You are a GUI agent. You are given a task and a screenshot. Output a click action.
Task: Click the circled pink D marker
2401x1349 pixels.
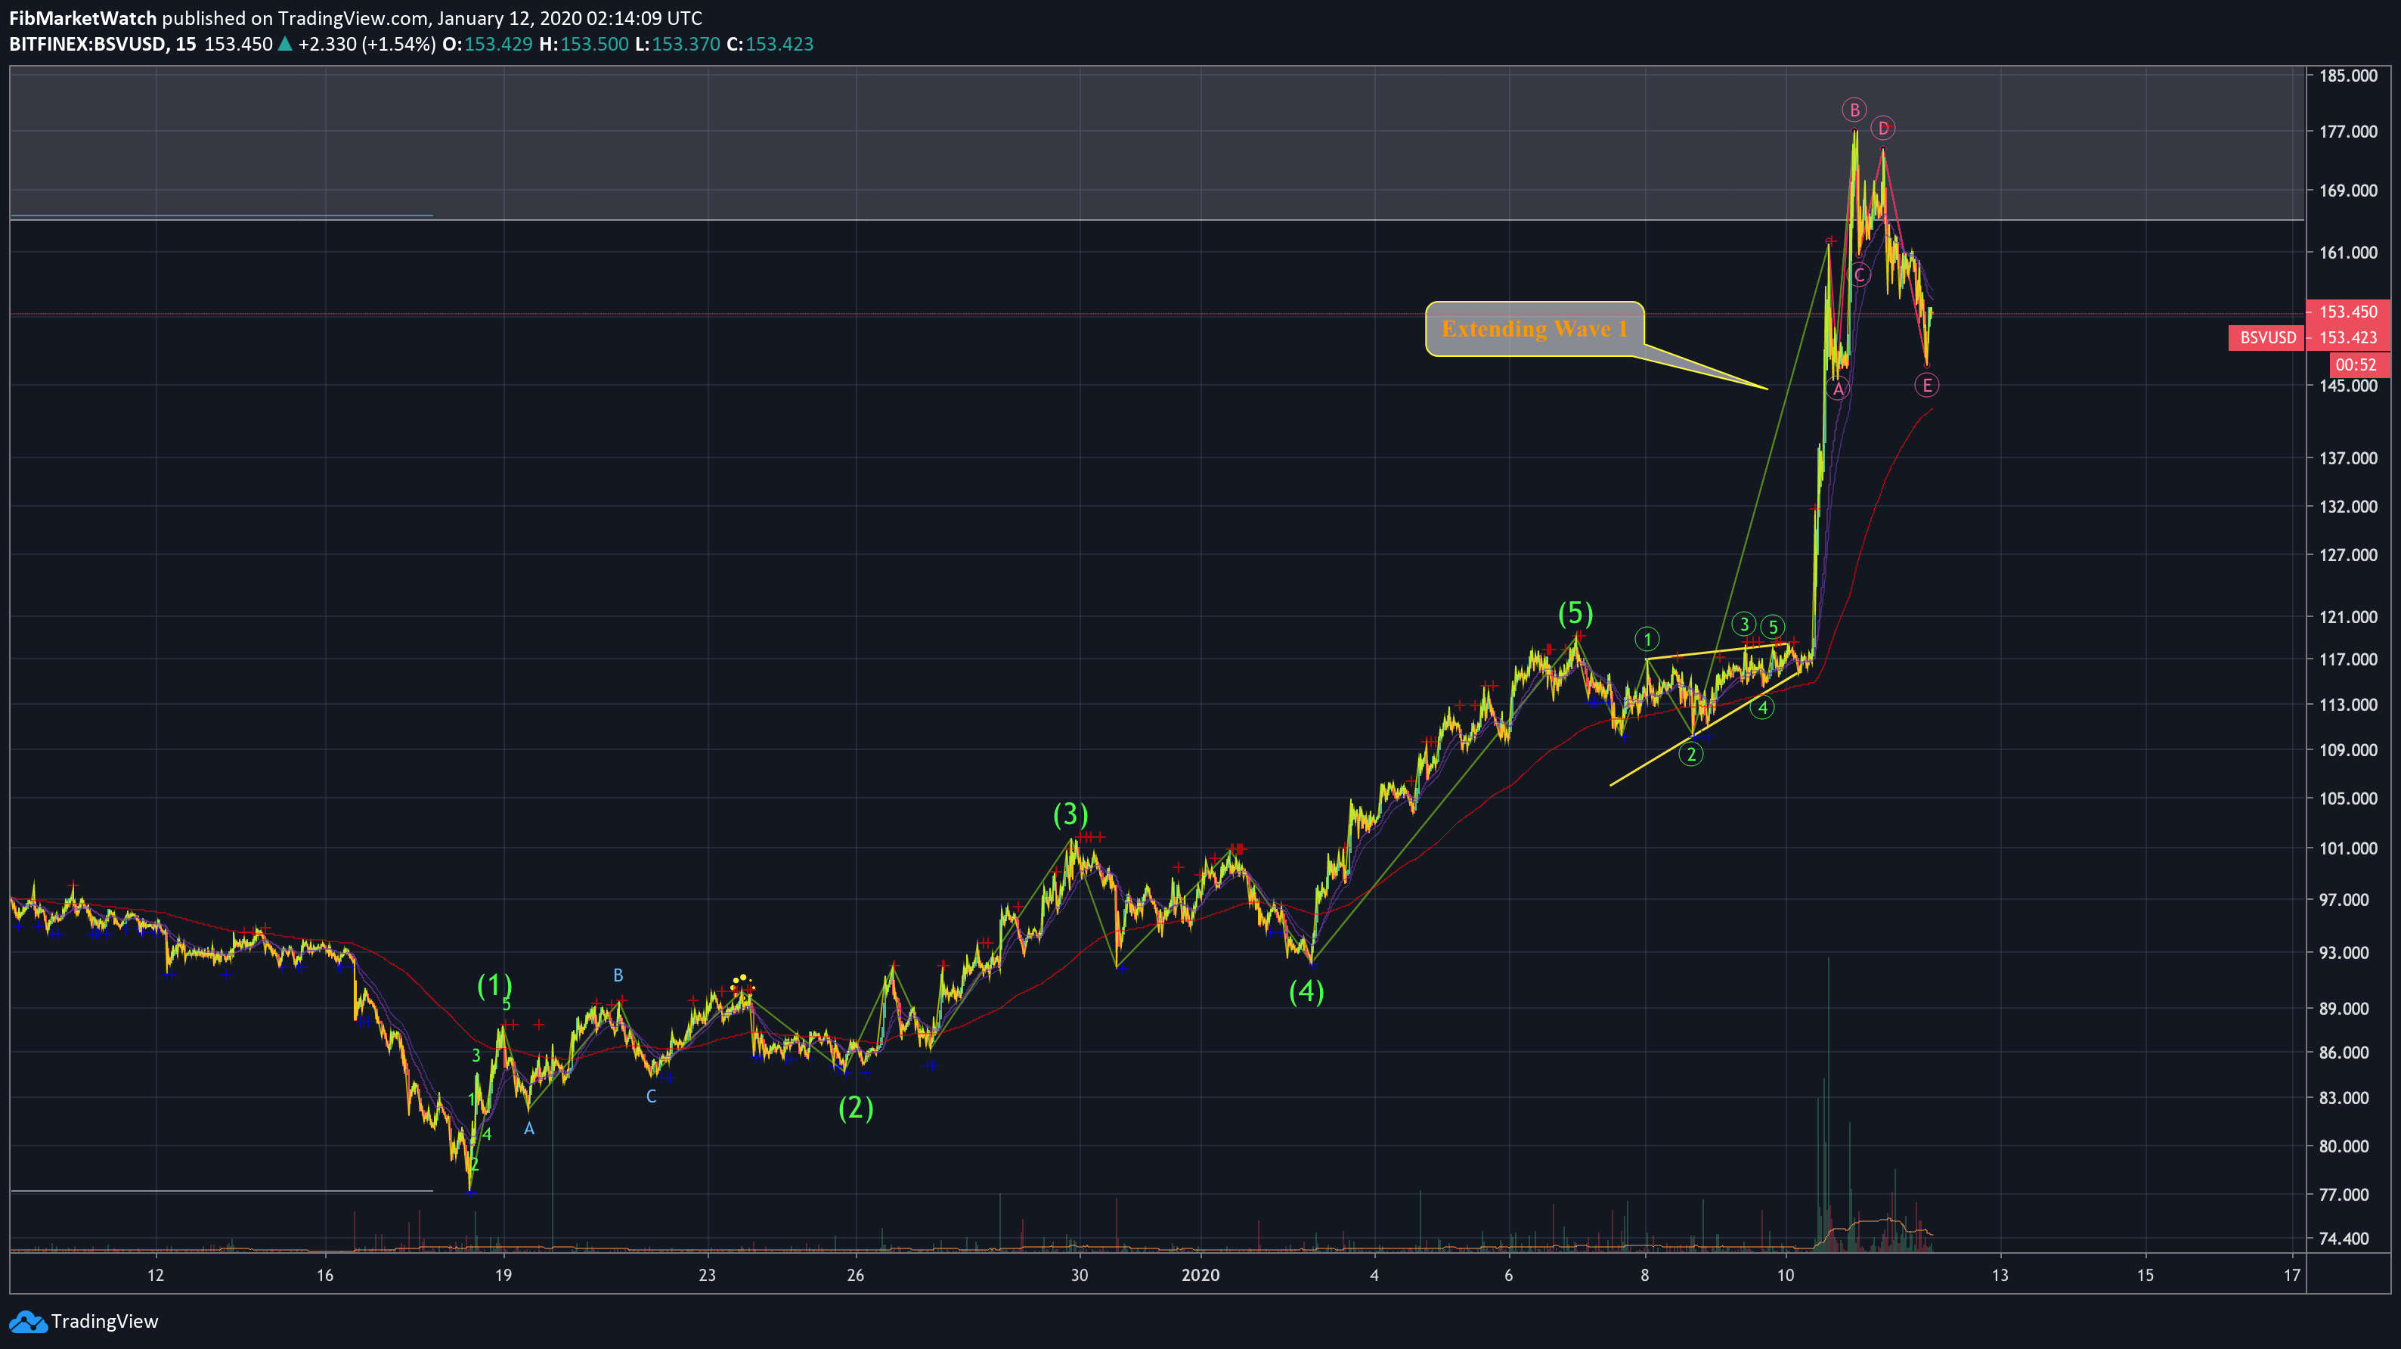[x=1882, y=128]
